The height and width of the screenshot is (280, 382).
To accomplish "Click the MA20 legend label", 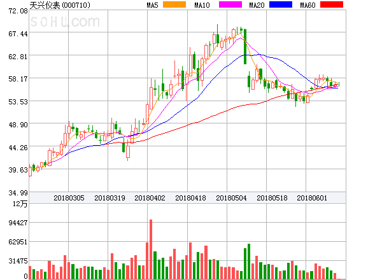I will 257,5.
